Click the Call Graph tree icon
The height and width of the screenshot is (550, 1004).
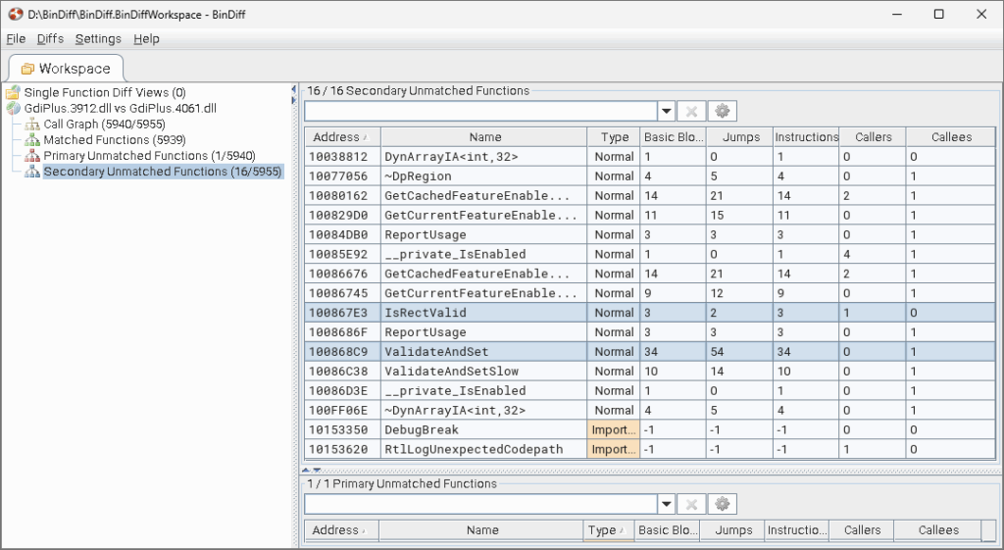[32, 125]
